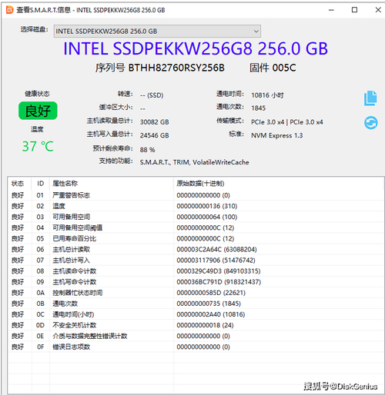Click the NVM Express 1.3 standard value

click(277, 135)
